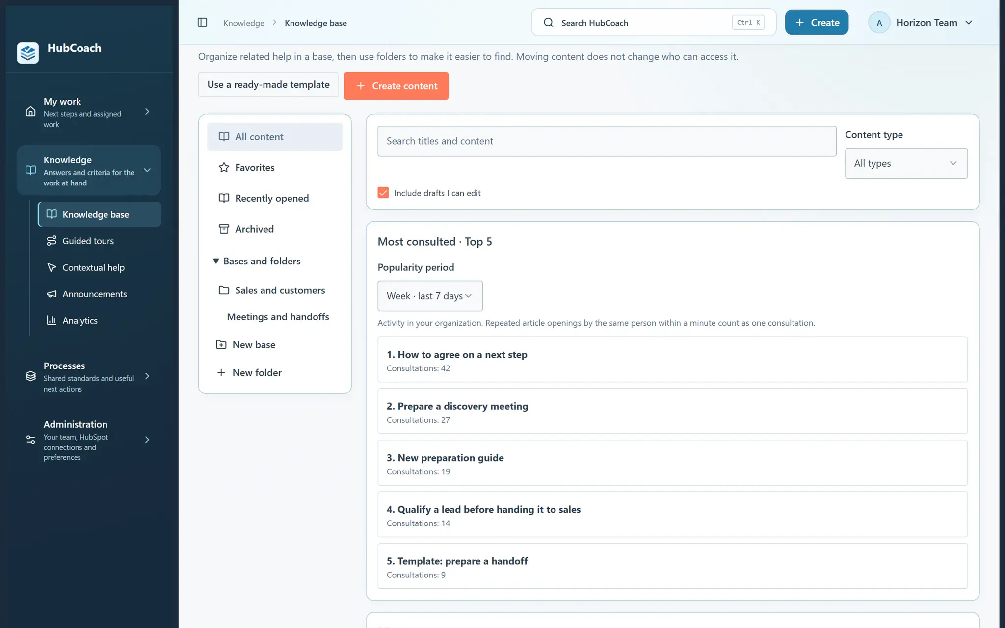Collapse the Bases and folders section
This screenshot has width=1005, height=628.
(x=257, y=261)
